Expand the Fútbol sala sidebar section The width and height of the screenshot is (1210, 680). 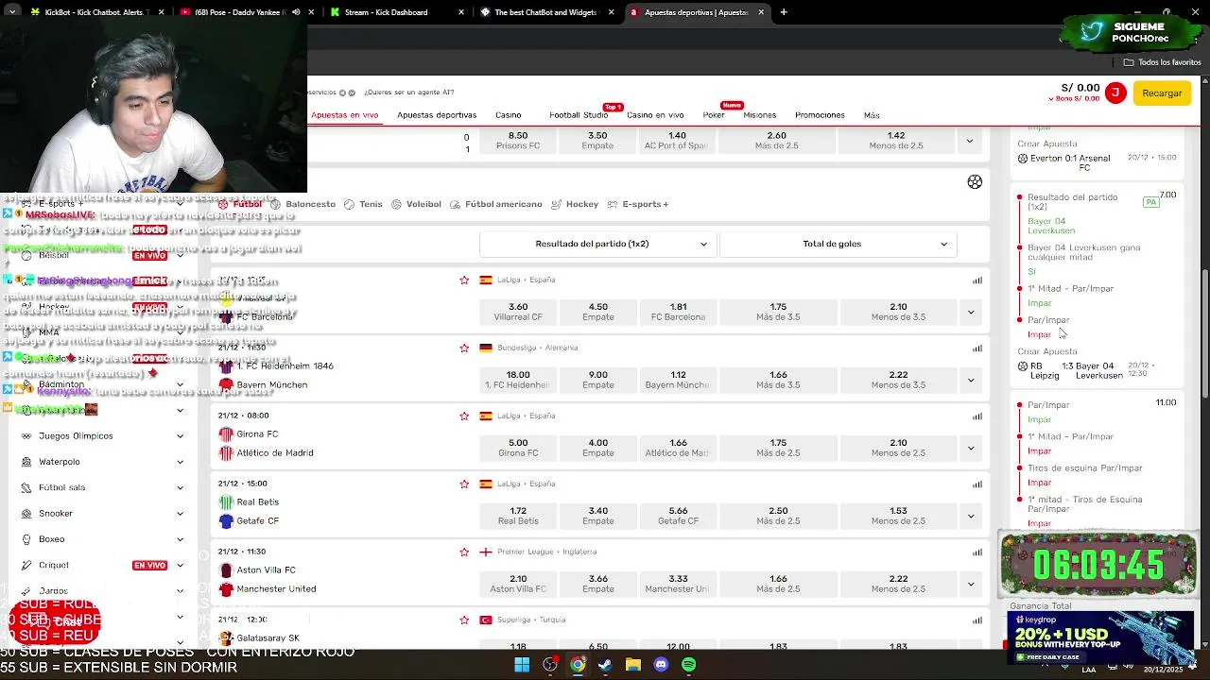tap(180, 487)
